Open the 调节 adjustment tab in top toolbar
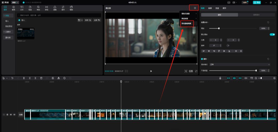 pos(63,8)
